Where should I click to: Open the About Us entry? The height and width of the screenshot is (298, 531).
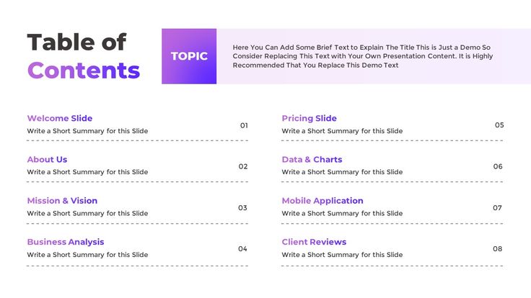tap(47, 160)
